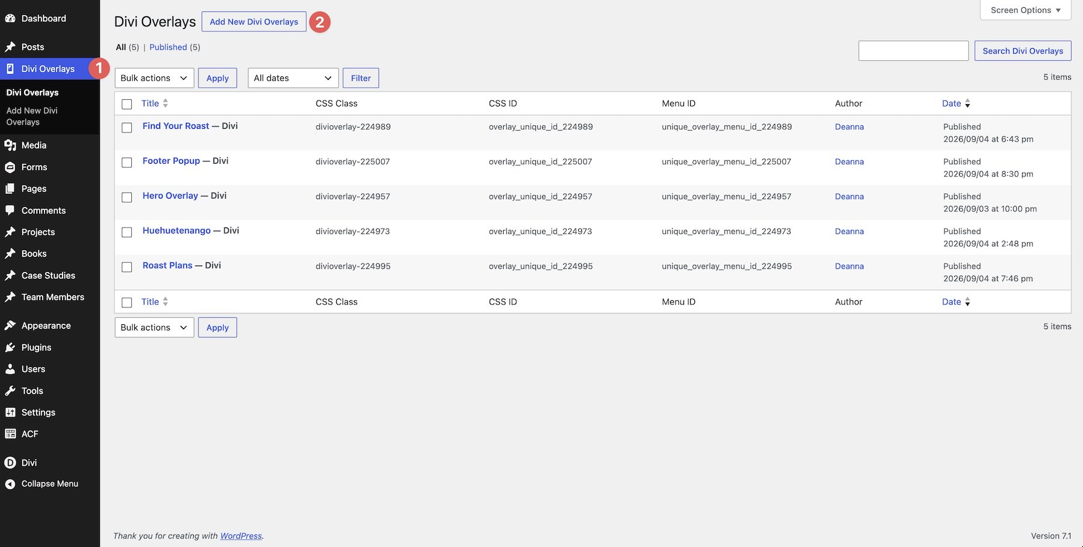Click the Comments bubble icon
1083x547 pixels.
10,211
